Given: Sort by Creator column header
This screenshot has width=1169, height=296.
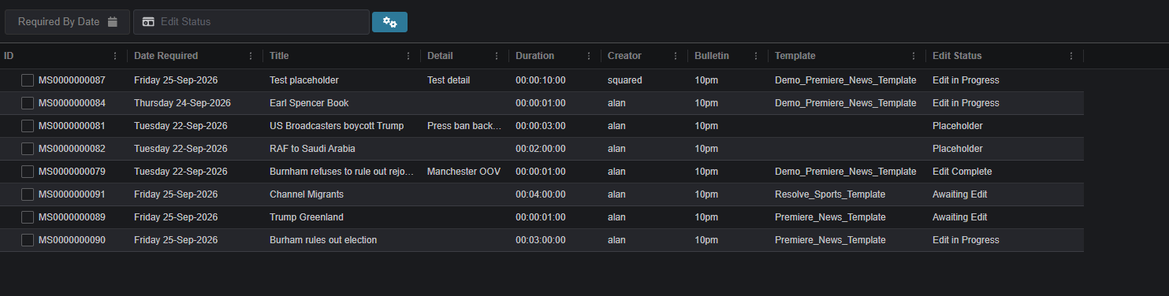Looking at the screenshot, I should tap(624, 56).
